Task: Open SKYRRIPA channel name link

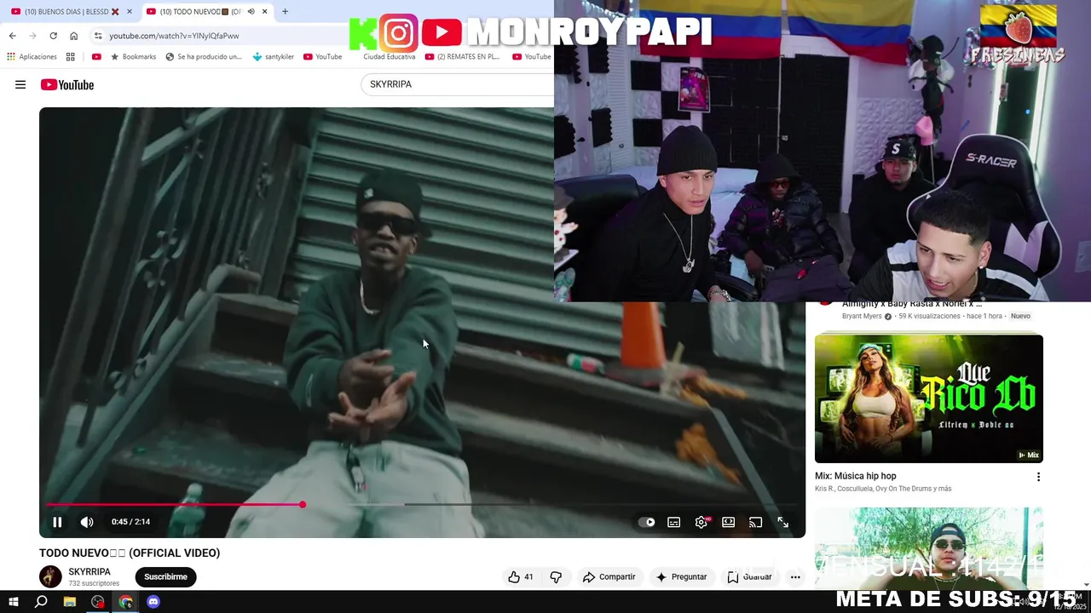Action: pos(89,572)
